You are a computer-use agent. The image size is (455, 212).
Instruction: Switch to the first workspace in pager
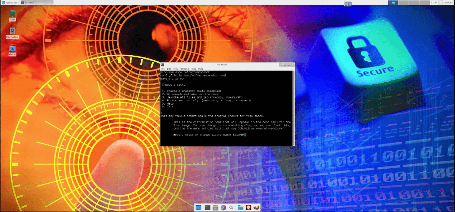coord(393,3)
